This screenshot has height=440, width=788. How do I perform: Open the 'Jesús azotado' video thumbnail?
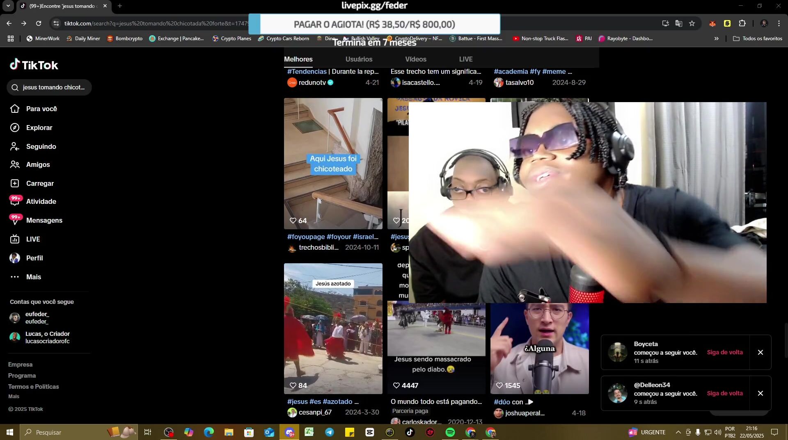333,328
